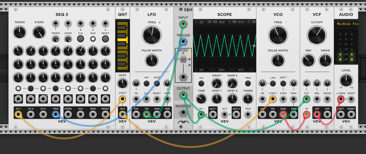The image size is (366, 154).
Task: Click the AUDIO LEFT output jack
Action: 340,114
